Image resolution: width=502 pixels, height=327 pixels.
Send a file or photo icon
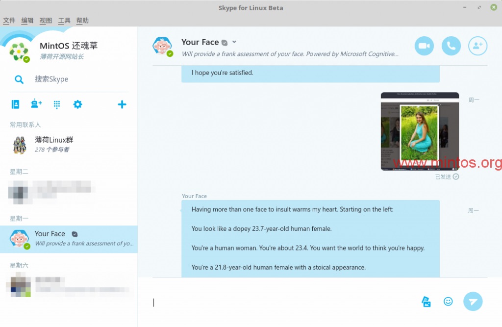pyautogui.click(x=426, y=302)
